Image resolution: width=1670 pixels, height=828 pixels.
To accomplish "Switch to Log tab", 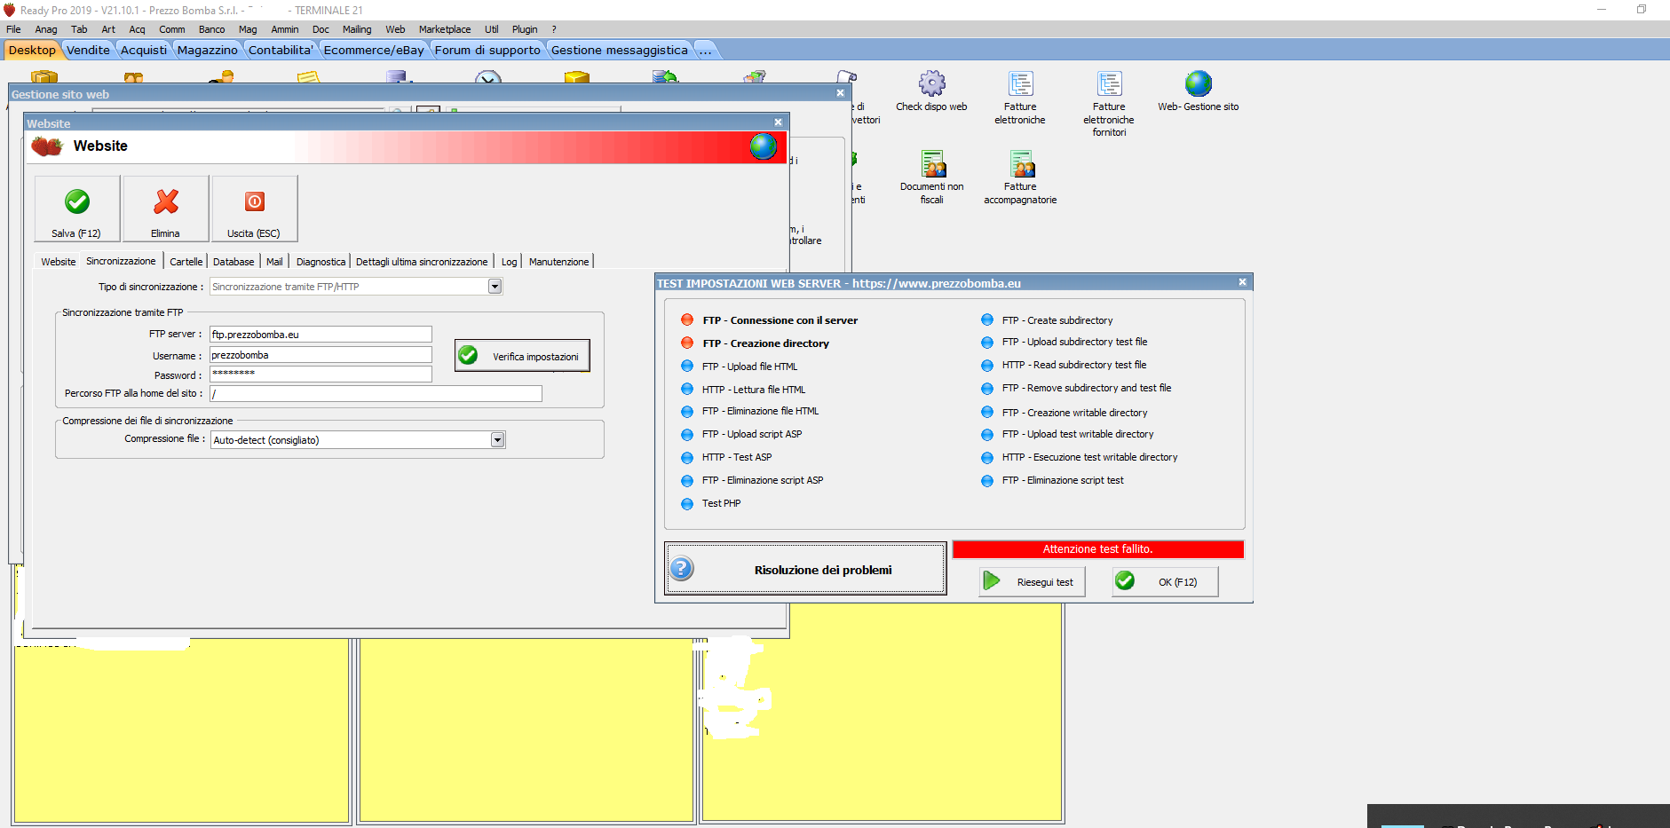I will (x=509, y=262).
